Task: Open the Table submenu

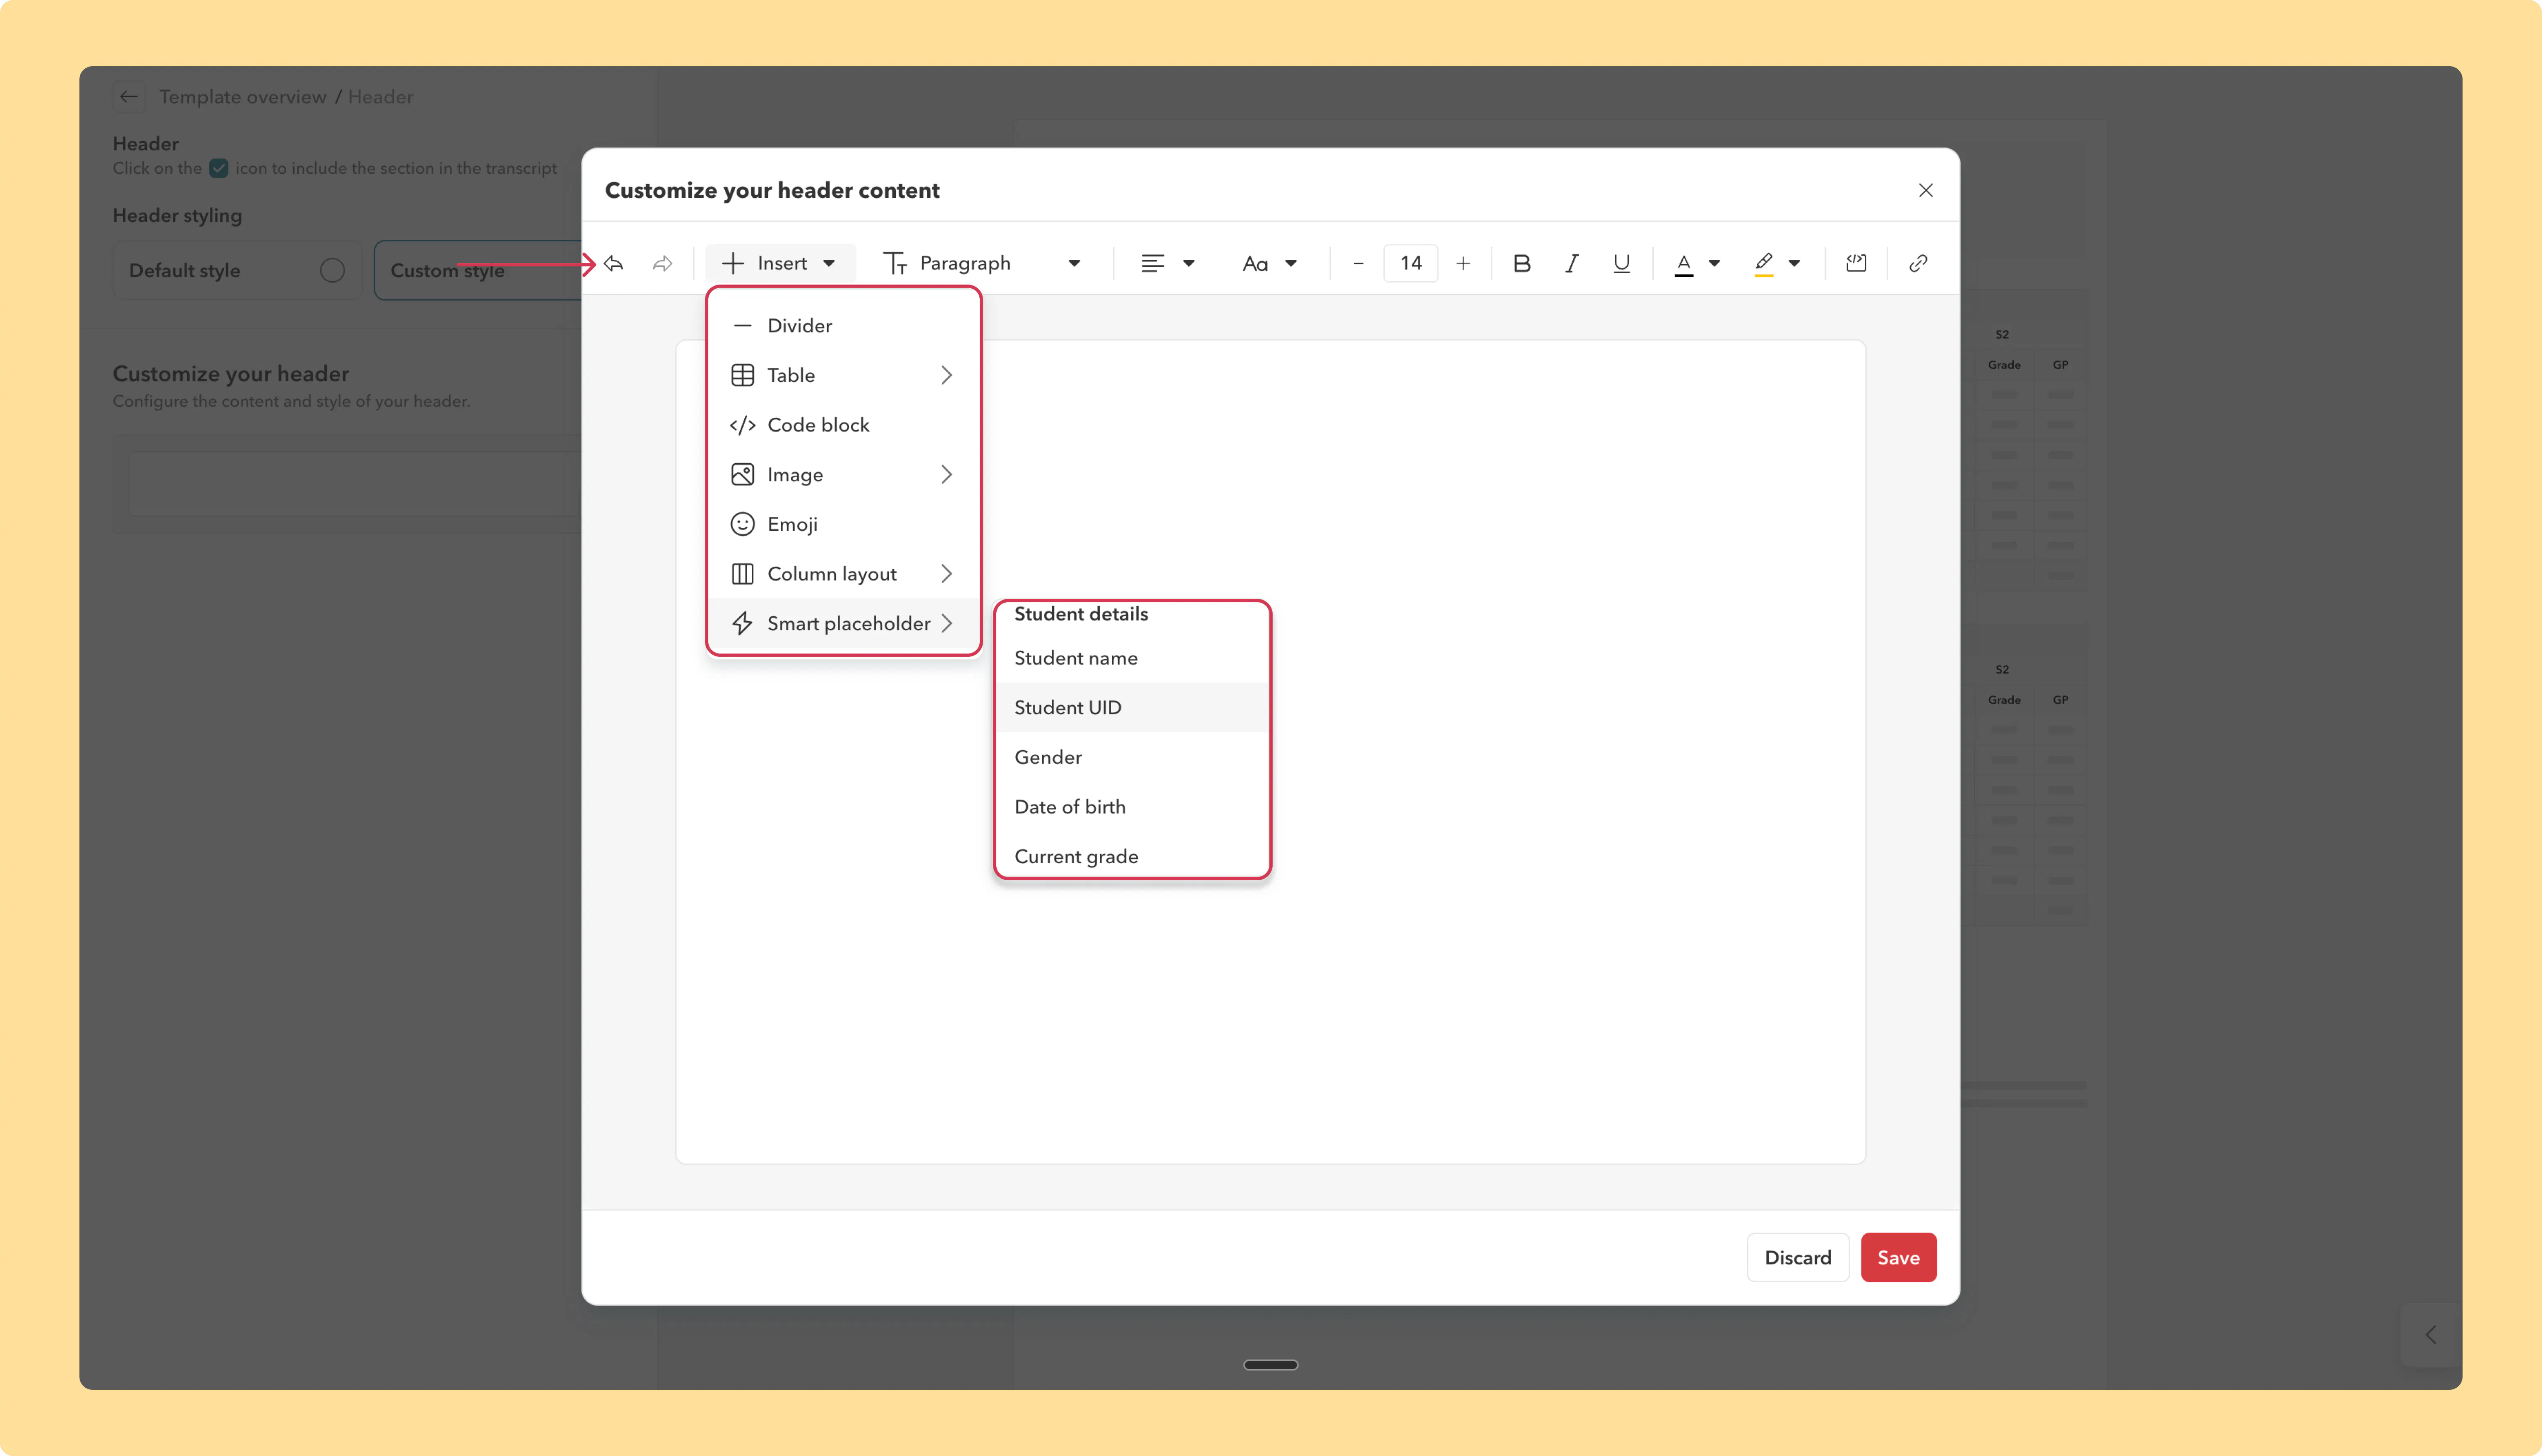Action: [844, 375]
